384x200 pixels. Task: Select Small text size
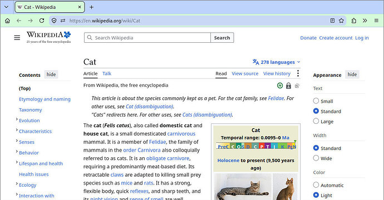pyautogui.click(x=316, y=101)
